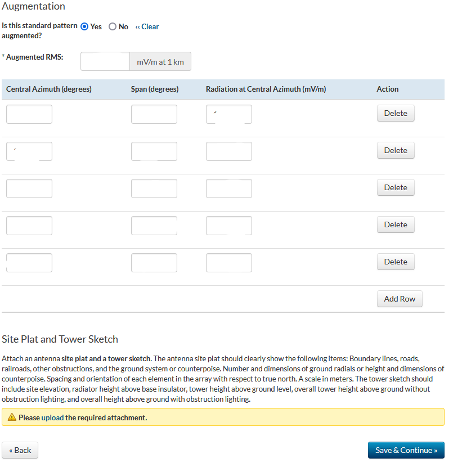
Task: Click the first row Central Azimuth field
Action: [x=29, y=114]
